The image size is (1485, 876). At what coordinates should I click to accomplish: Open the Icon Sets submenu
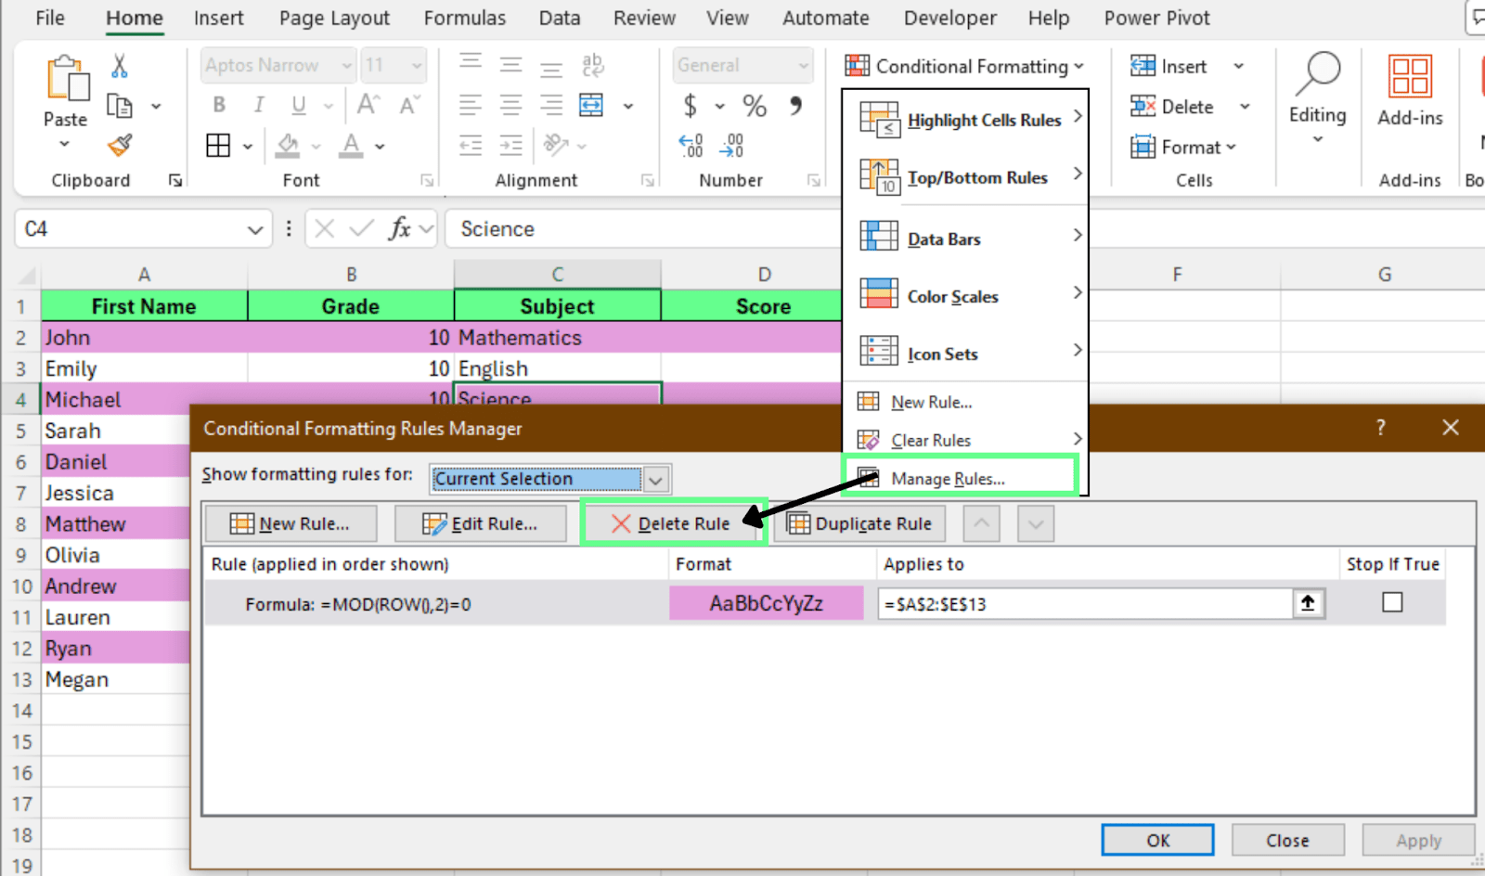point(965,354)
